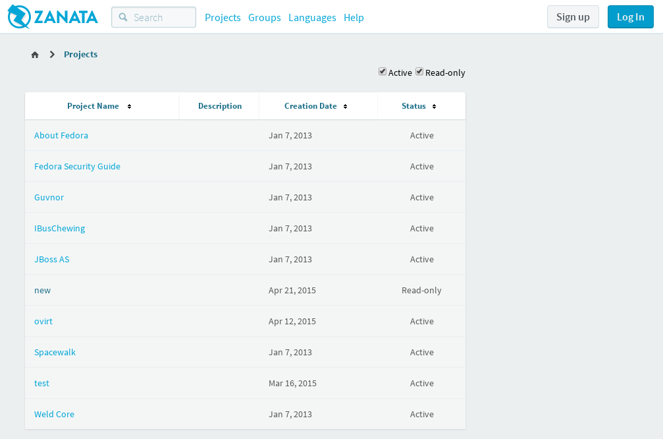
Task: Open the Fedora Security Guide project
Action: (x=77, y=166)
